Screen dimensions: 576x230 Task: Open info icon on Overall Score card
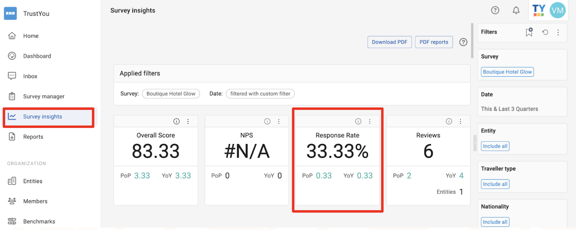point(177,121)
